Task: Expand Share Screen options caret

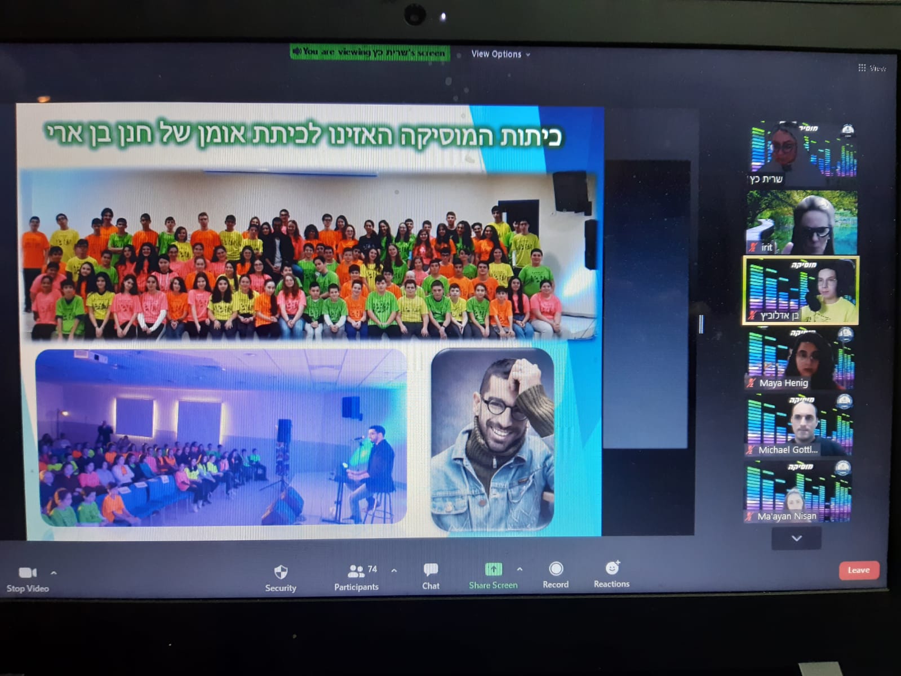Action: pos(520,570)
